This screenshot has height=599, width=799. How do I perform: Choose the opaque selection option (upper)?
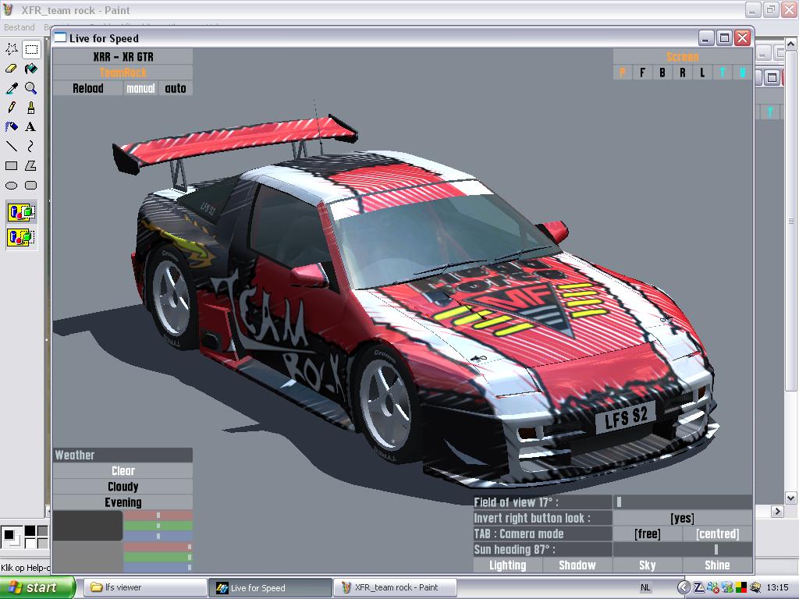pyautogui.click(x=21, y=212)
